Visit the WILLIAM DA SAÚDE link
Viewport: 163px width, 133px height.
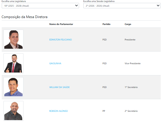point(60,87)
